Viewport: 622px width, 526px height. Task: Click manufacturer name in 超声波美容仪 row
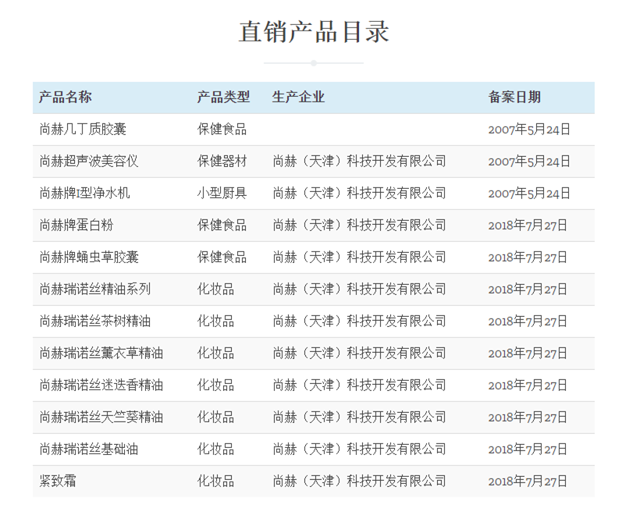pos(360,162)
